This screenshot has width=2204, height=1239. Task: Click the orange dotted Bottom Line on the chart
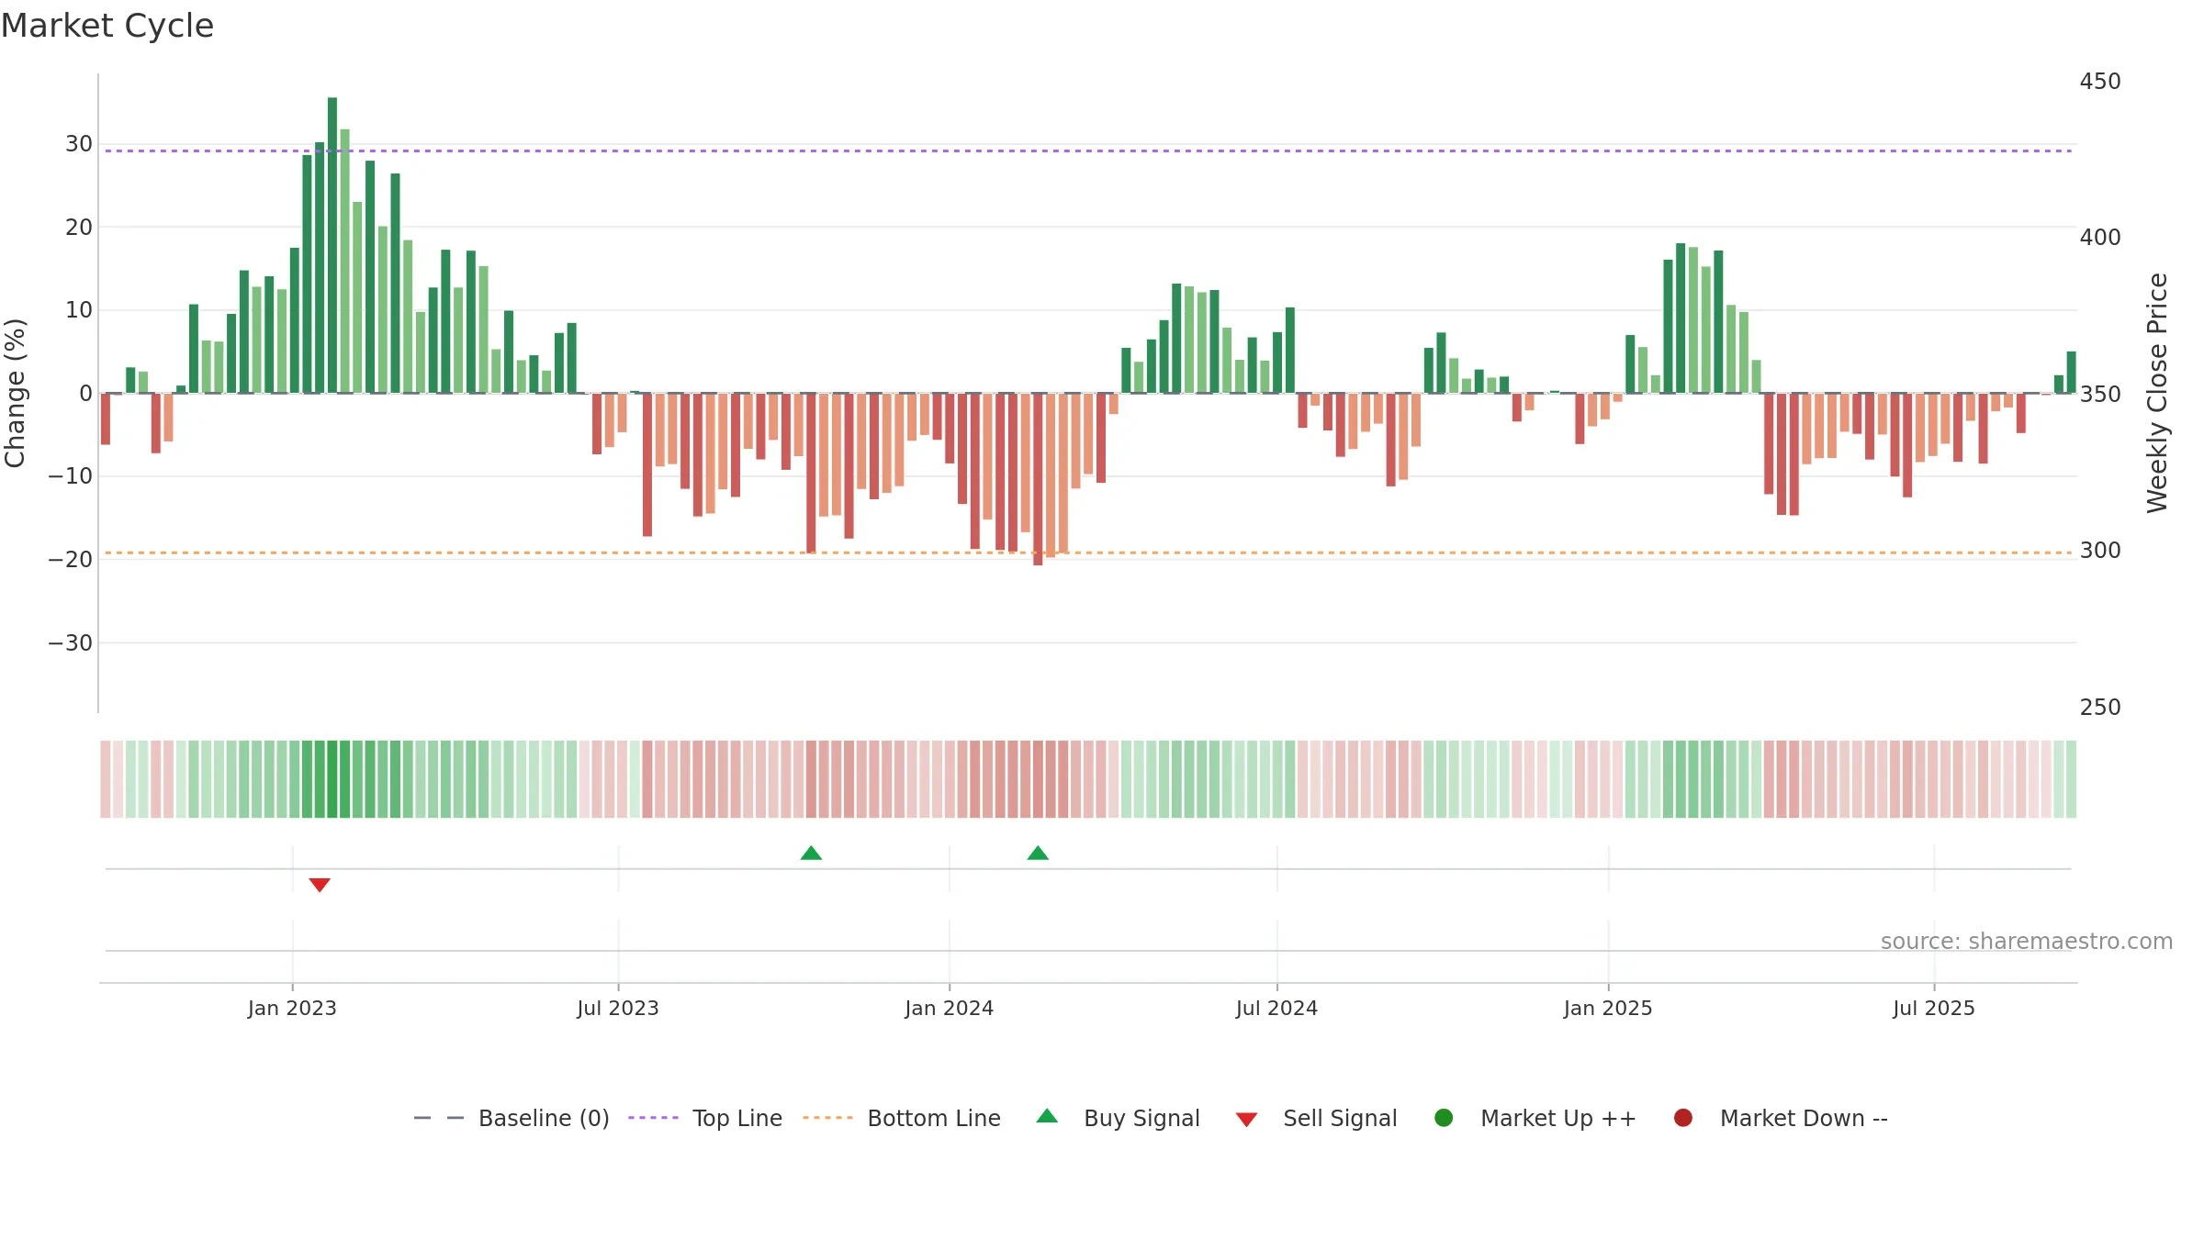[1088, 553]
